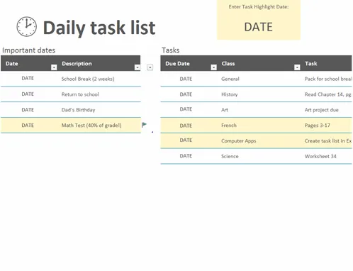The height and width of the screenshot is (271, 353).
Task: Open the Date column filter dropdown
Action: [x=54, y=67]
